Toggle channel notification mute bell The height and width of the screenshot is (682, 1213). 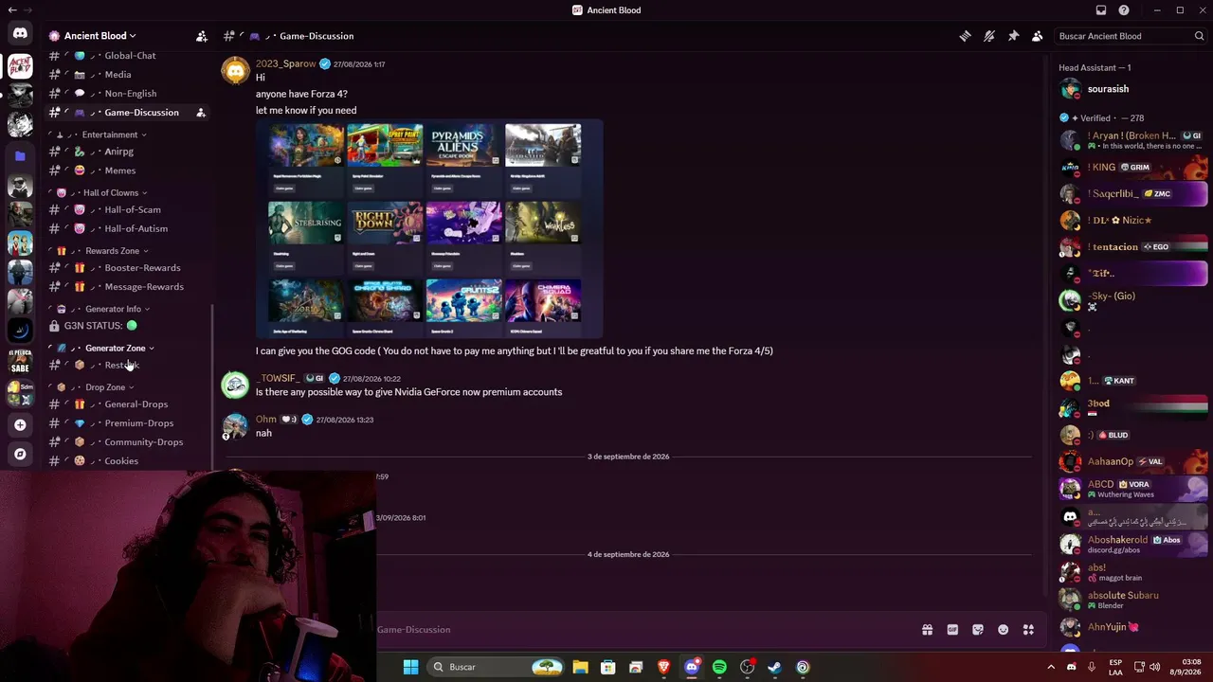(989, 36)
